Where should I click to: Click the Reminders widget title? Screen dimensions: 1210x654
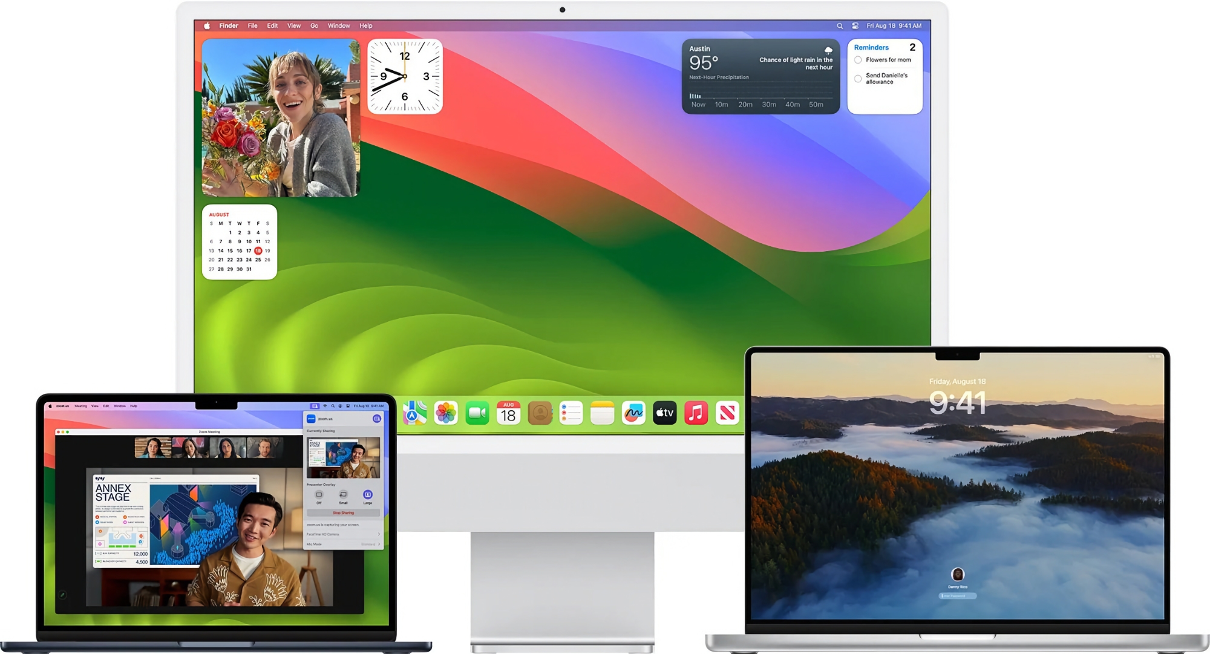click(871, 48)
